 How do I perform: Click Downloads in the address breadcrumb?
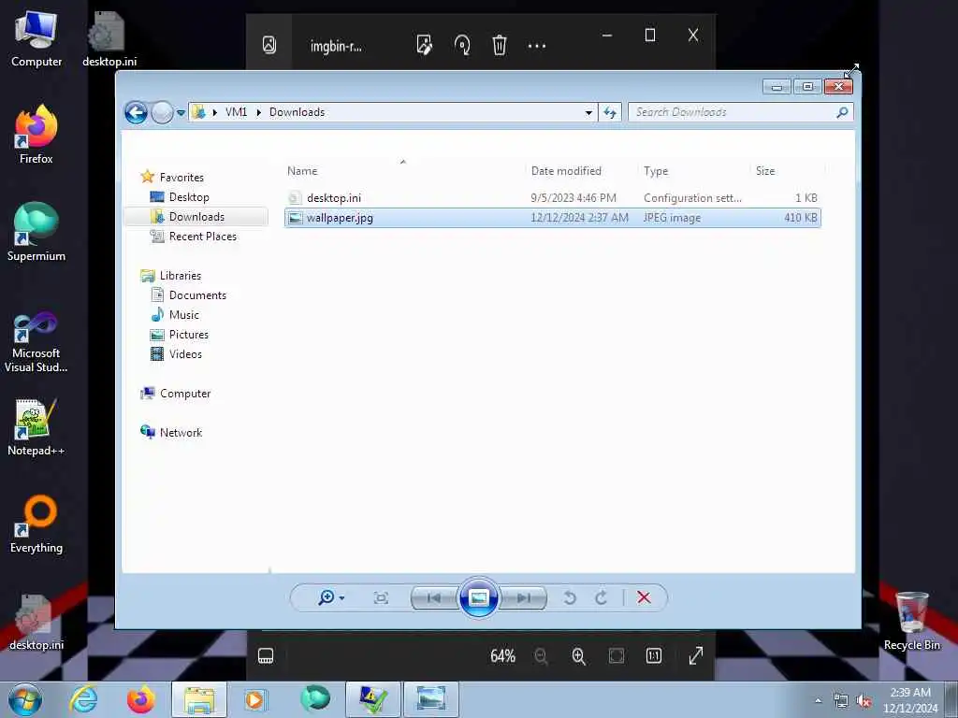point(297,112)
